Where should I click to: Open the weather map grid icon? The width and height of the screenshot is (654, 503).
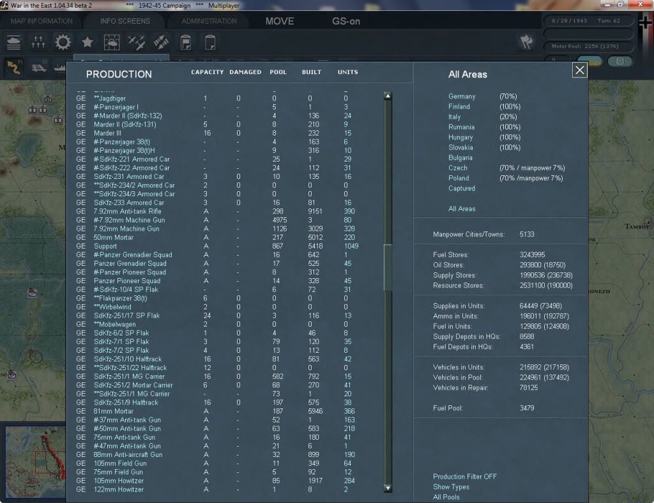coord(112,43)
